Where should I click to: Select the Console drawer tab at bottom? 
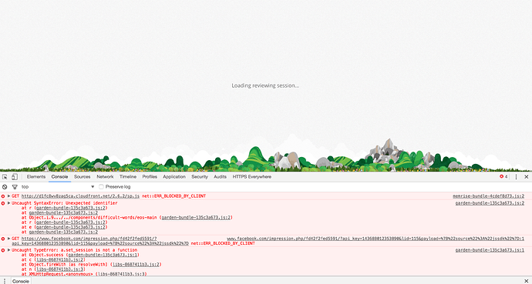click(x=20, y=281)
